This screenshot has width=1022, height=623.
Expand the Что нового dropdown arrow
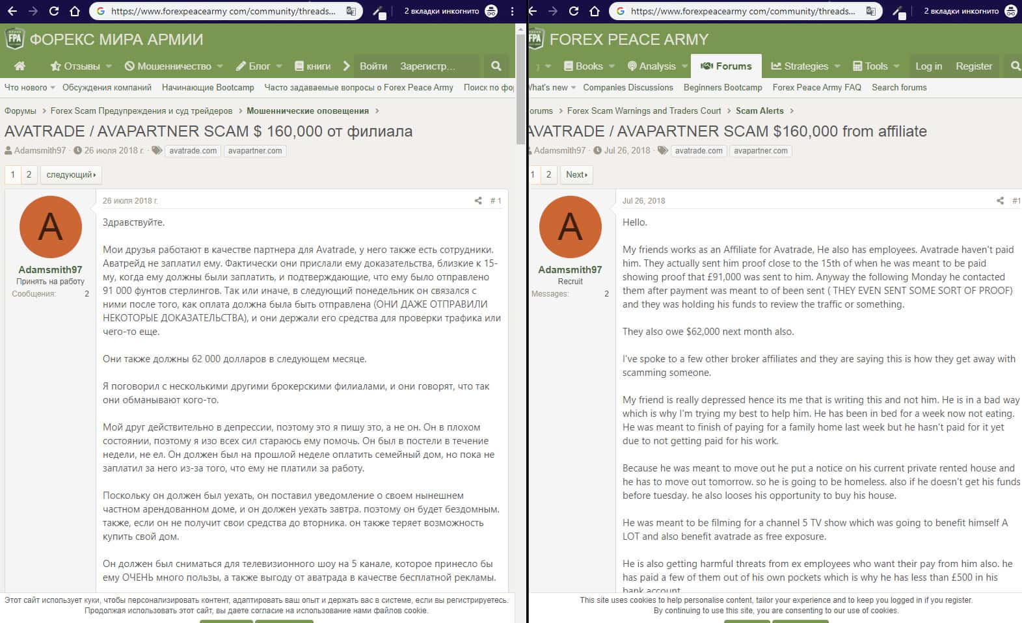point(53,88)
